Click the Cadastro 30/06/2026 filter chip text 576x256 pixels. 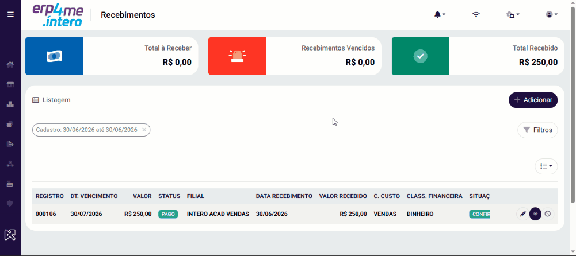point(87,130)
